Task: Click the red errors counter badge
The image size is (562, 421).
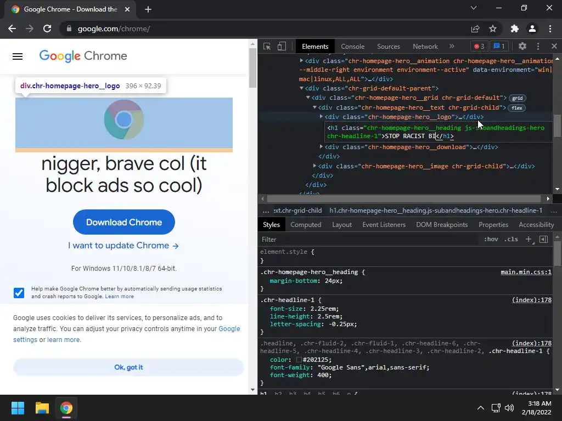Action: click(x=479, y=46)
